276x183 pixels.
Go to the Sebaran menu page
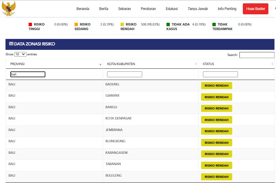[x=124, y=9]
